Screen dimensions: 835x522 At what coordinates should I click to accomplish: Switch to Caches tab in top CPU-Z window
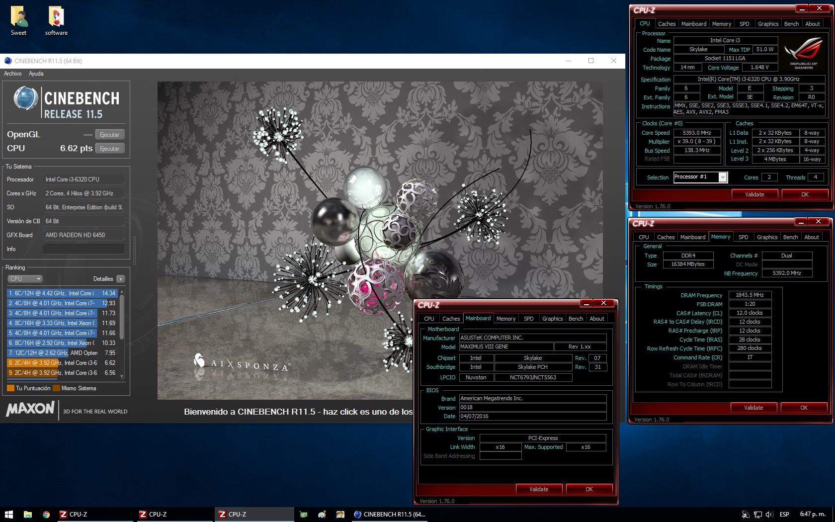pos(667,24)
